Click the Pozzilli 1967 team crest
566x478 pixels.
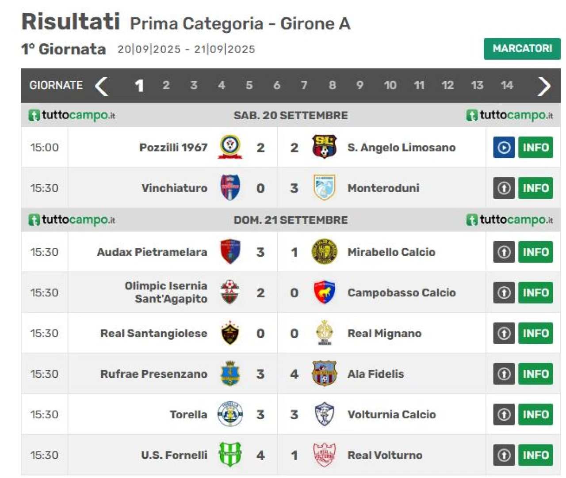click(x=230, y=147)
